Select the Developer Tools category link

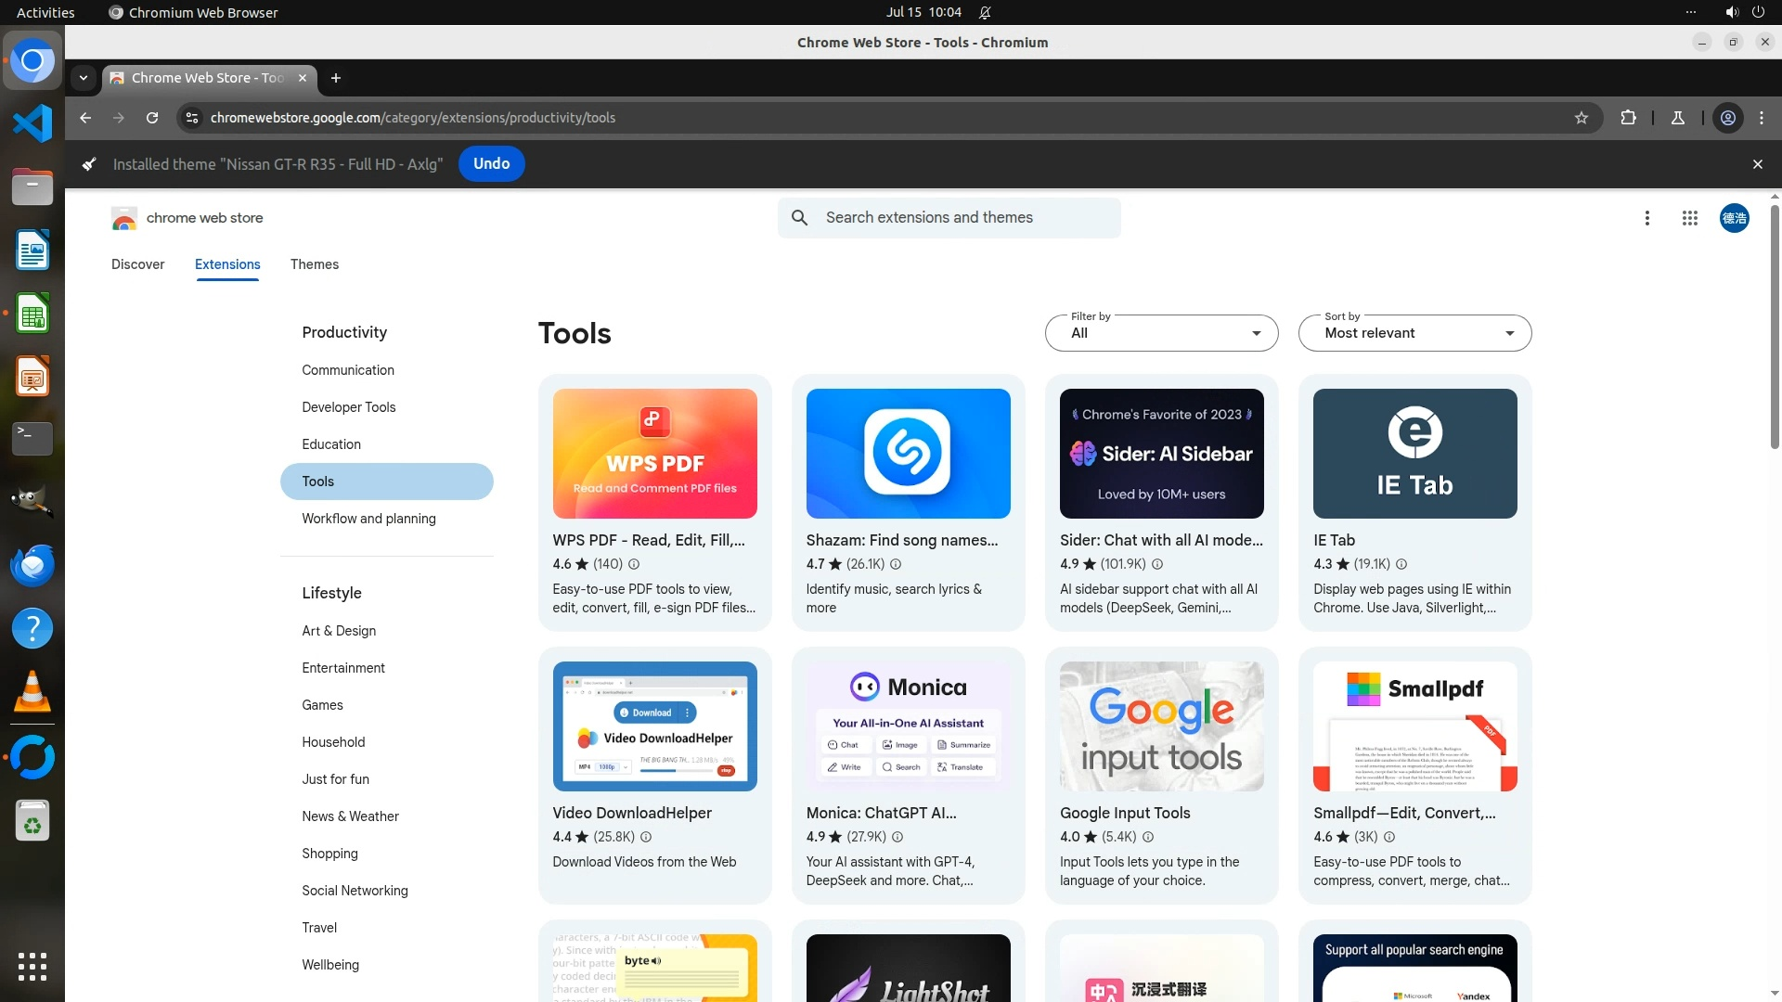click(x=348, y=407)
